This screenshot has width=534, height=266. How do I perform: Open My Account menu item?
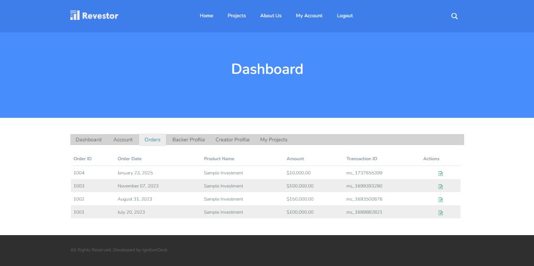click(309, 16)
